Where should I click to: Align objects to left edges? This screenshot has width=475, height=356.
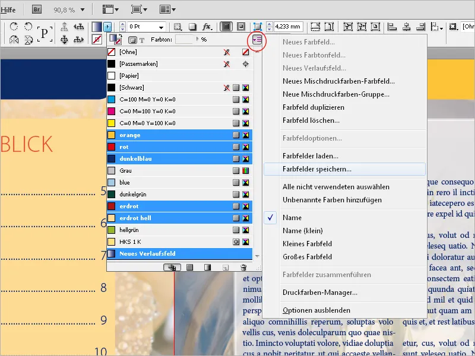[392, 27]
